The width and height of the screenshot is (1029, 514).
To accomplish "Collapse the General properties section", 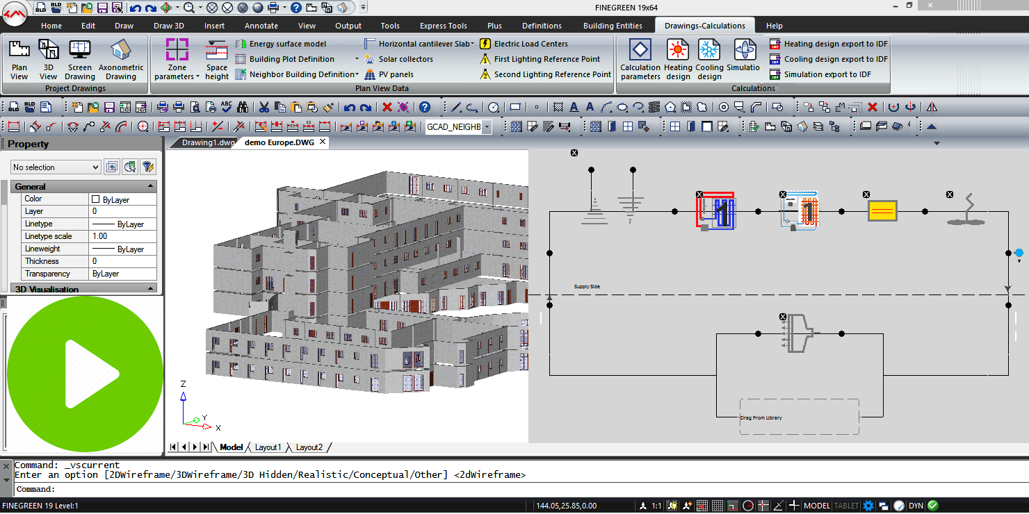I will point(151,187).
